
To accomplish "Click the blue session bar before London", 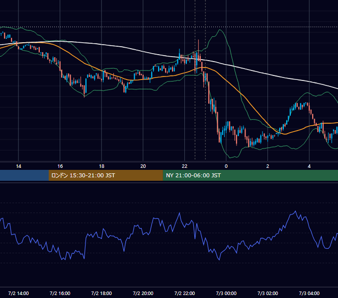I will pyautogui.click(x=24, y=175).
